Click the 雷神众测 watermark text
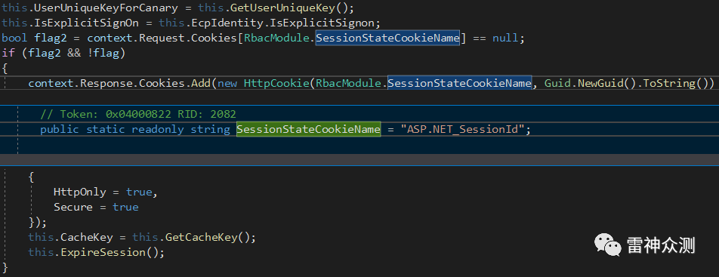 [661, 245]
